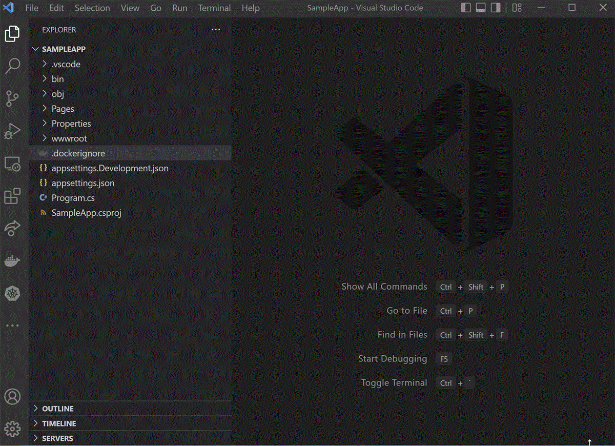The image size is (615, 446).
Task: Open the Explorer view in activity bar
Action: 12,34
